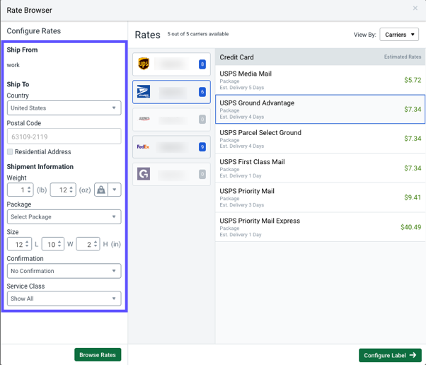Select the USPS First Class Mail rate
The width and height of the screenshot is (426, 365).
321,168
